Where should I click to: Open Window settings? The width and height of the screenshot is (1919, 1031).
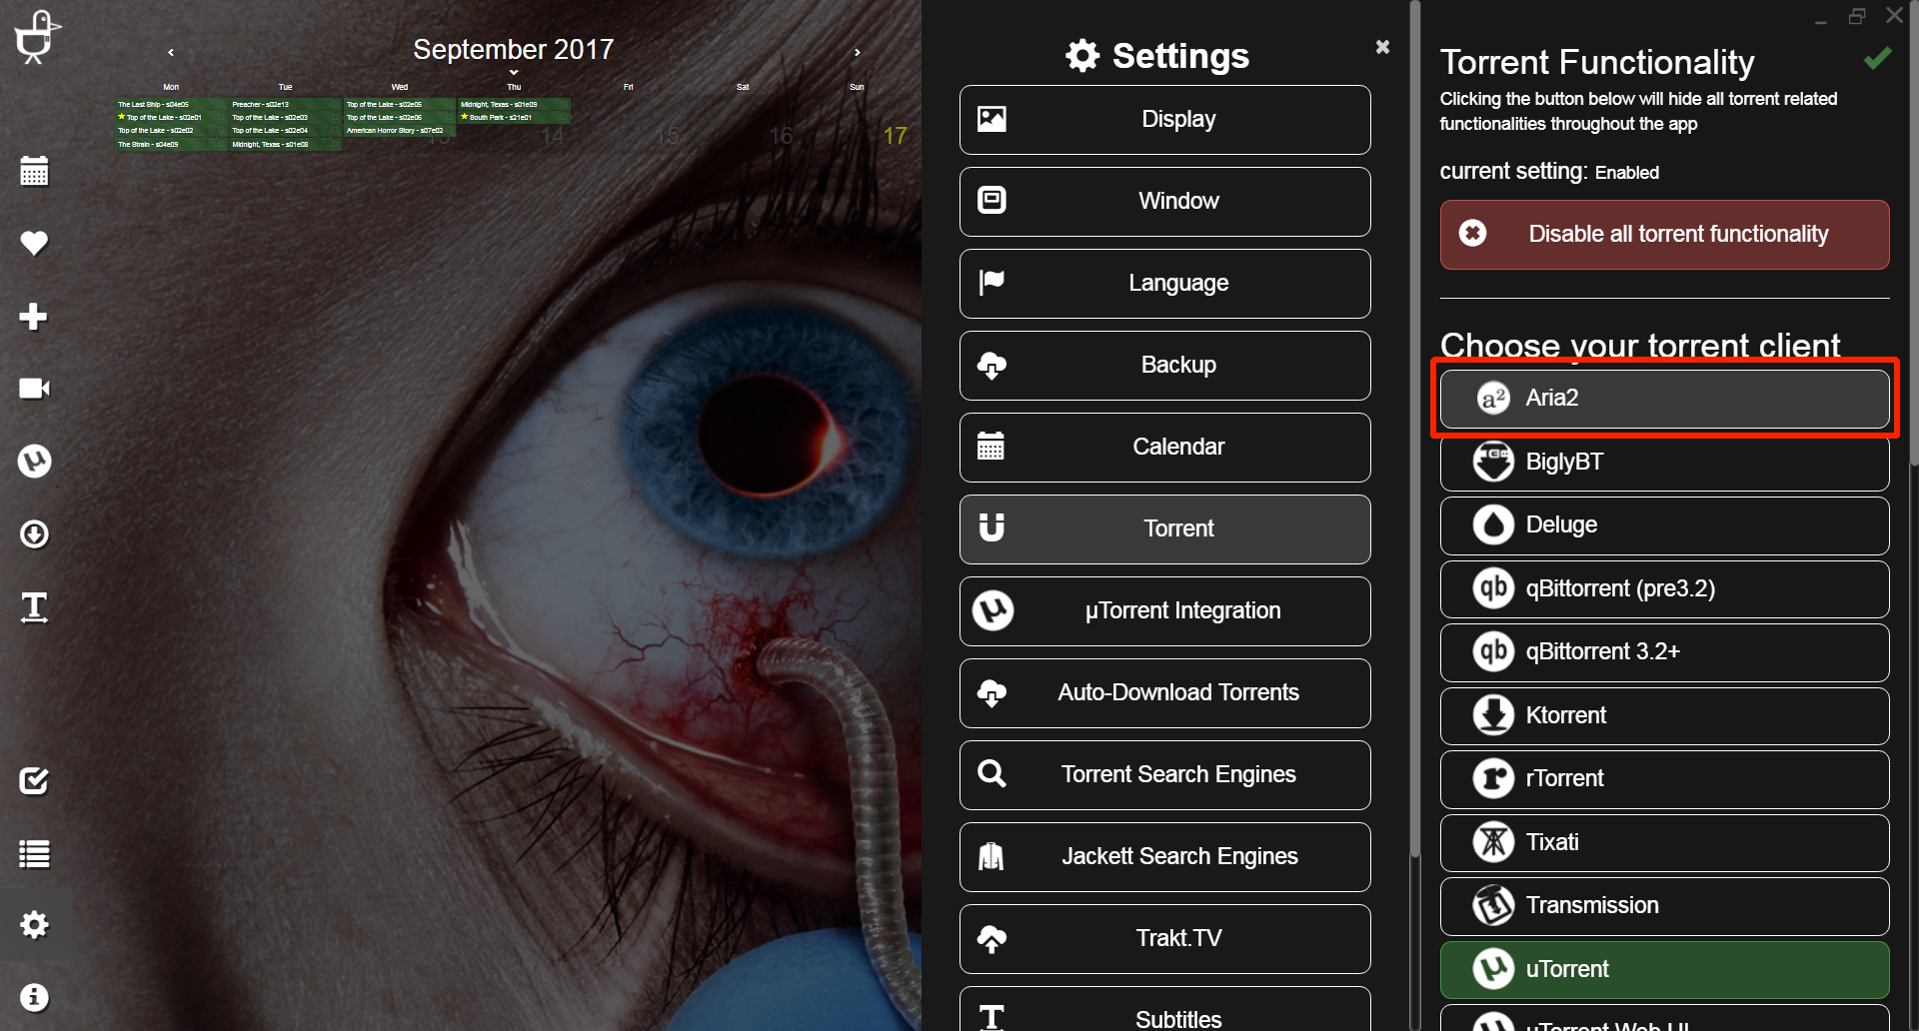pyautogui.click(x=1164, y=202)
